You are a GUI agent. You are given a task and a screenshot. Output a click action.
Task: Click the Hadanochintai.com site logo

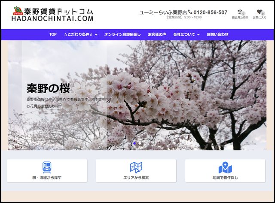pos(52,14)
